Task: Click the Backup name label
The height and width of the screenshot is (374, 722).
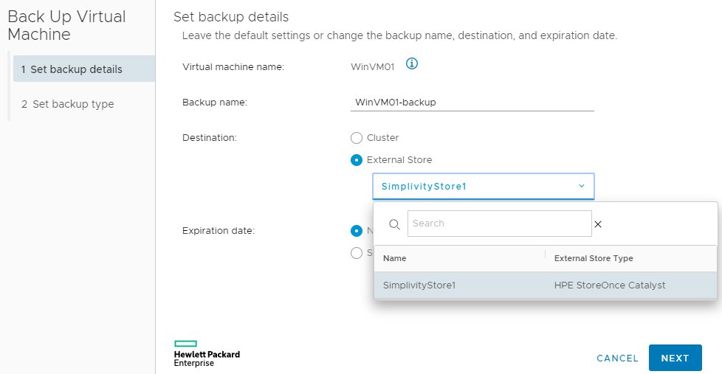Action: [x=215, y=103]
